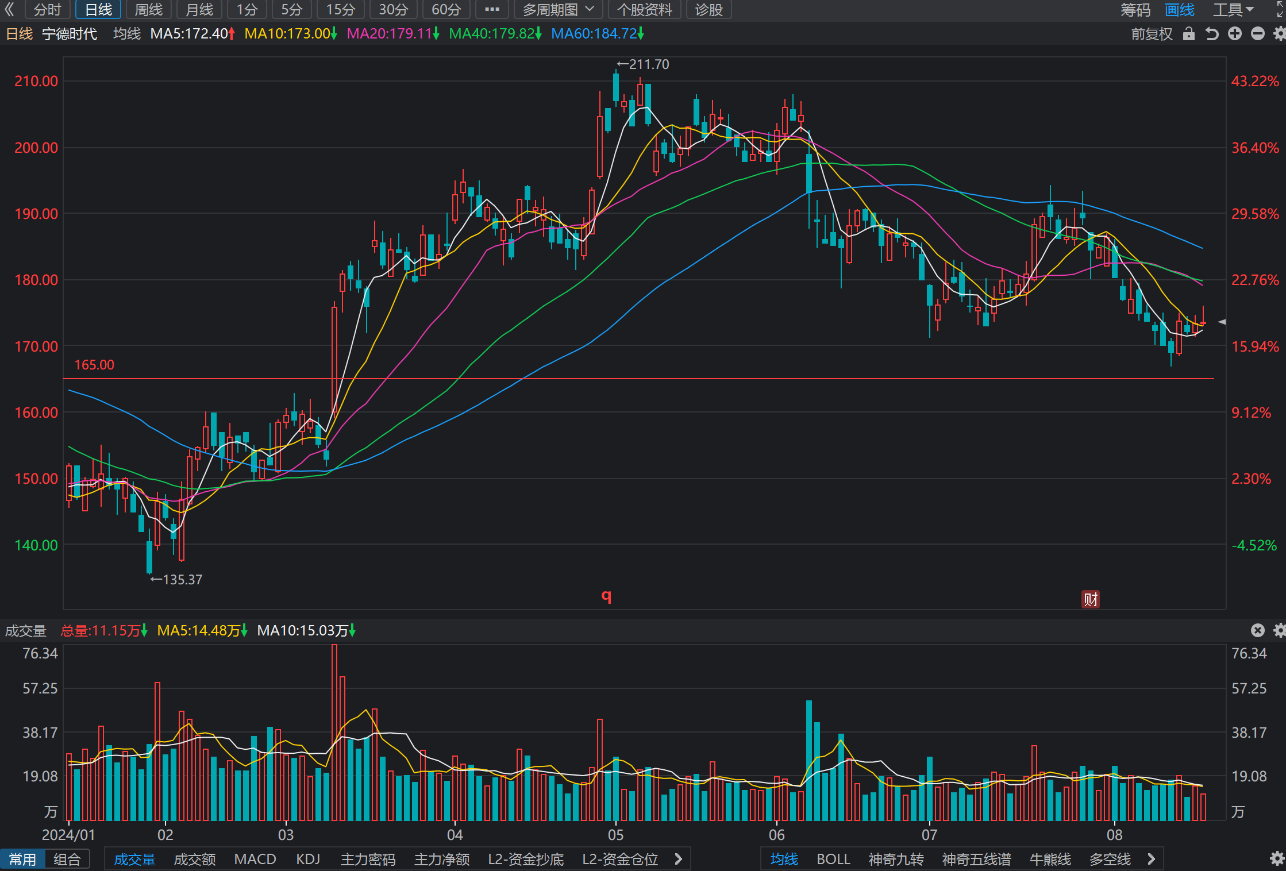
Task: Switch main overlay to BOLL
Action: coord(833,859)
